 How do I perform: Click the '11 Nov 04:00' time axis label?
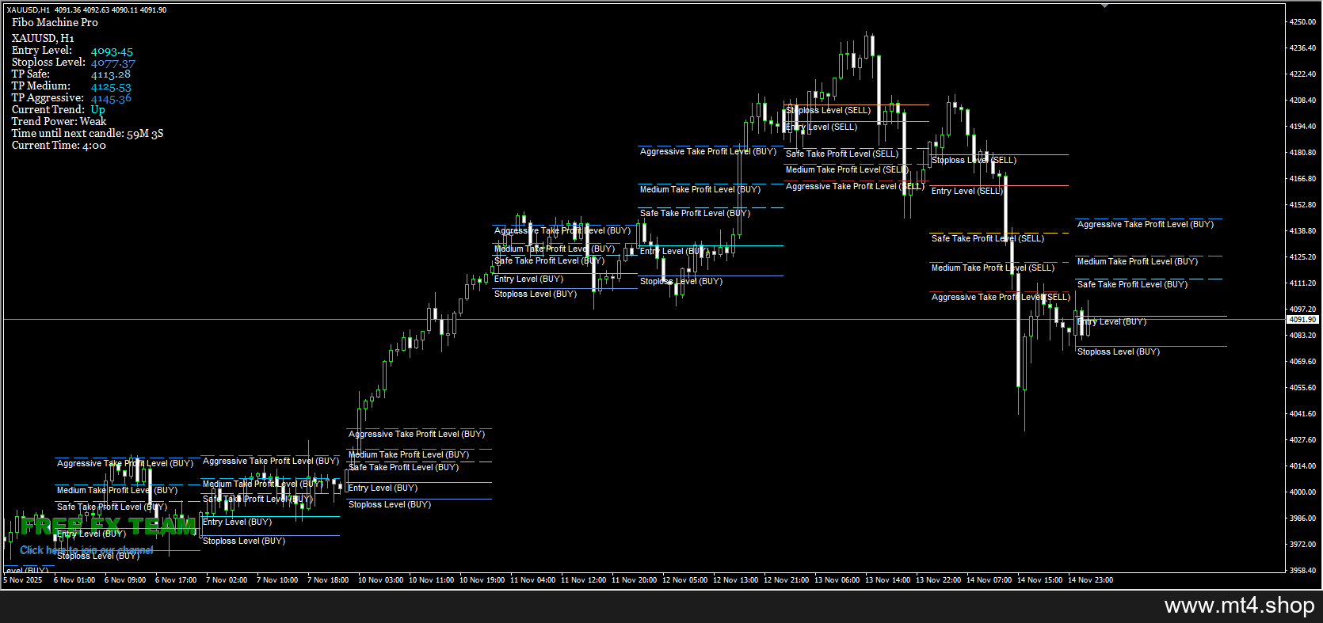click(532, 580)
